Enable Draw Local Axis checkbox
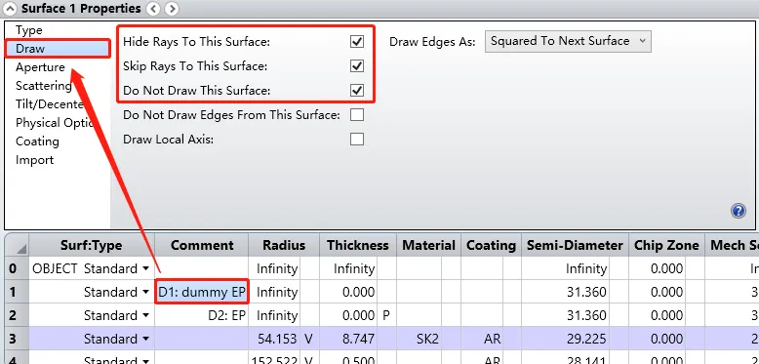 [x=357, y=140]
